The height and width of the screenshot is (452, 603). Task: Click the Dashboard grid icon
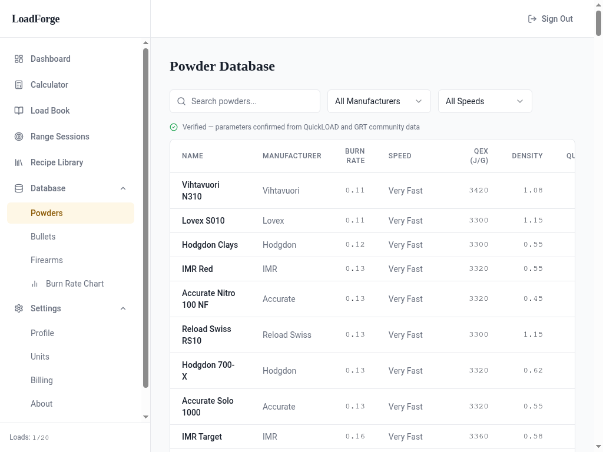19,59
